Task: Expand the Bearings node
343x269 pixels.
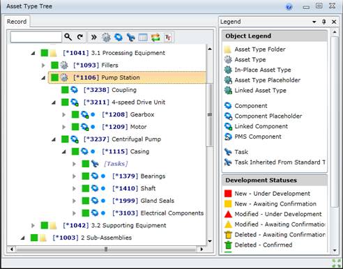Action: coord(74,176)
